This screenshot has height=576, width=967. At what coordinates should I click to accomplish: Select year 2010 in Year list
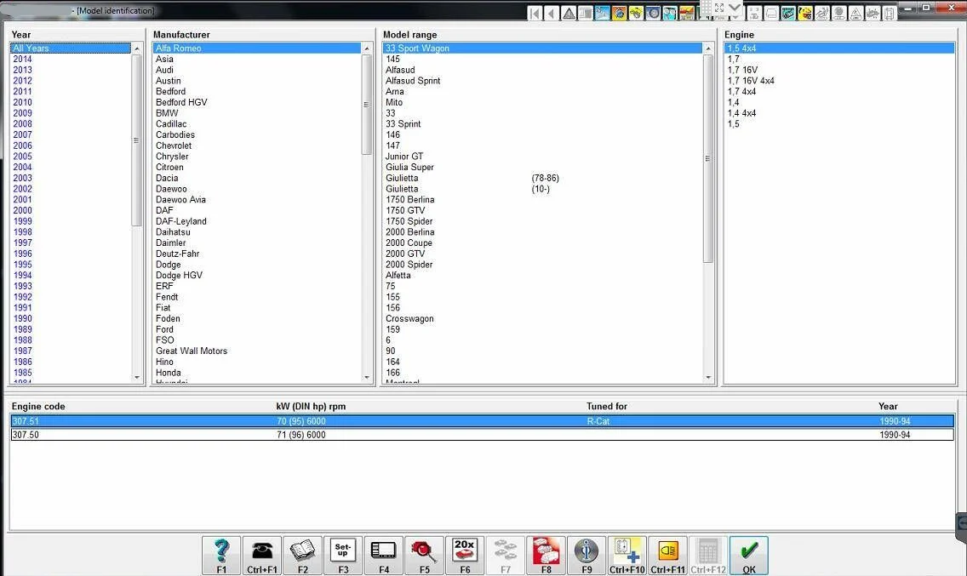23,102
